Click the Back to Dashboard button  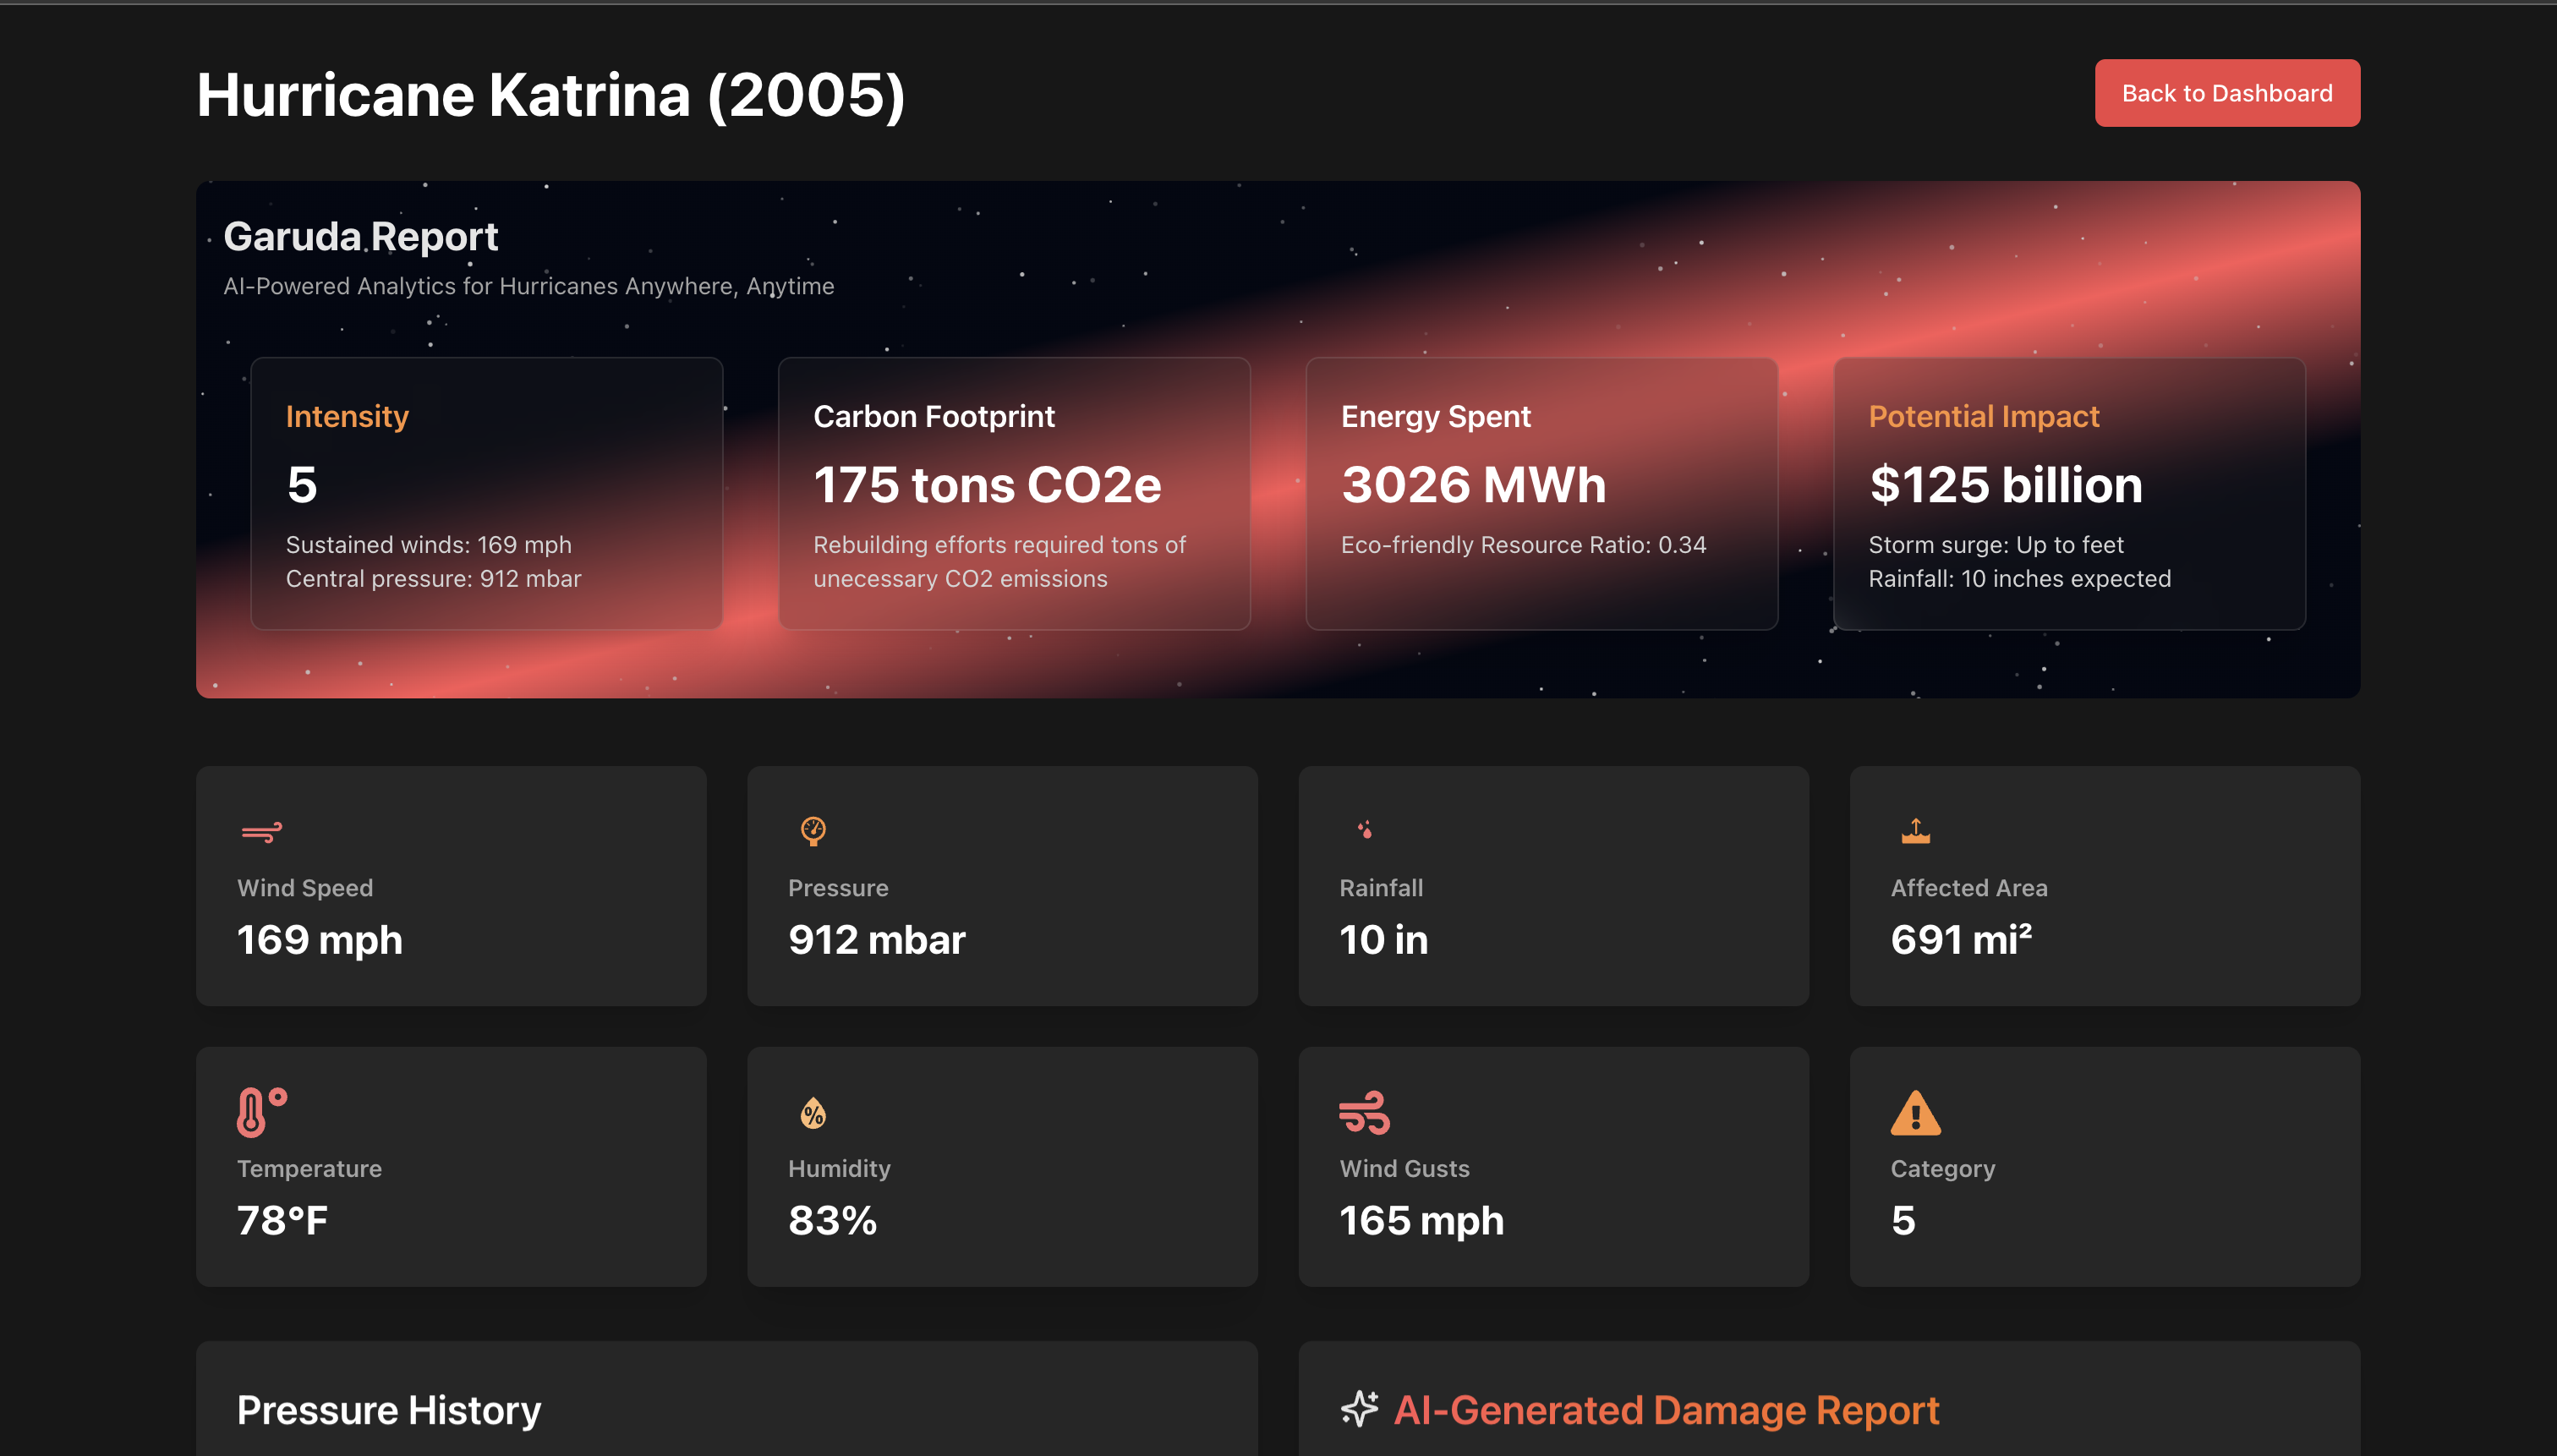click(2226, 93)
